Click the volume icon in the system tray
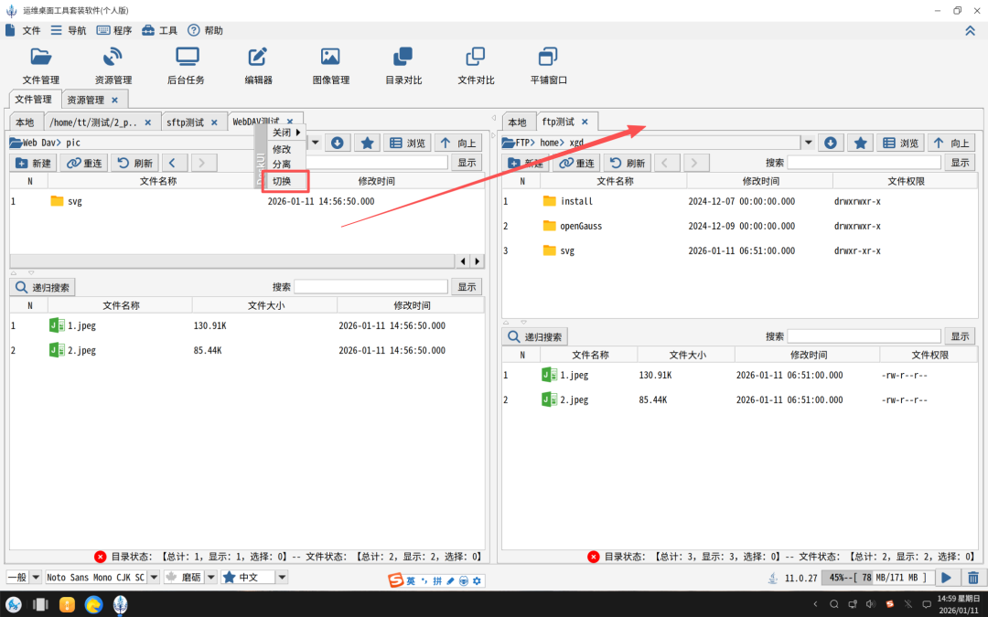Viewport: 988px width, 617px height. [871, 604]
